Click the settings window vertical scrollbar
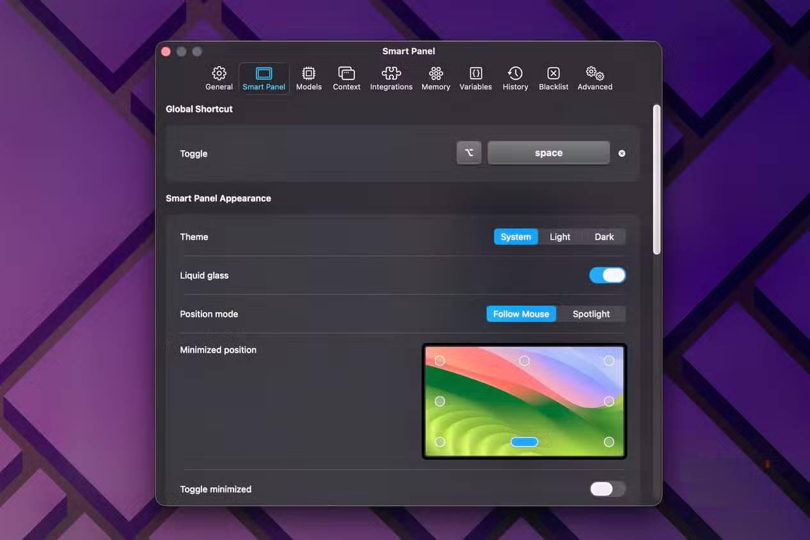Viewport: 810px width, 540px height. (x=656, y=180)
